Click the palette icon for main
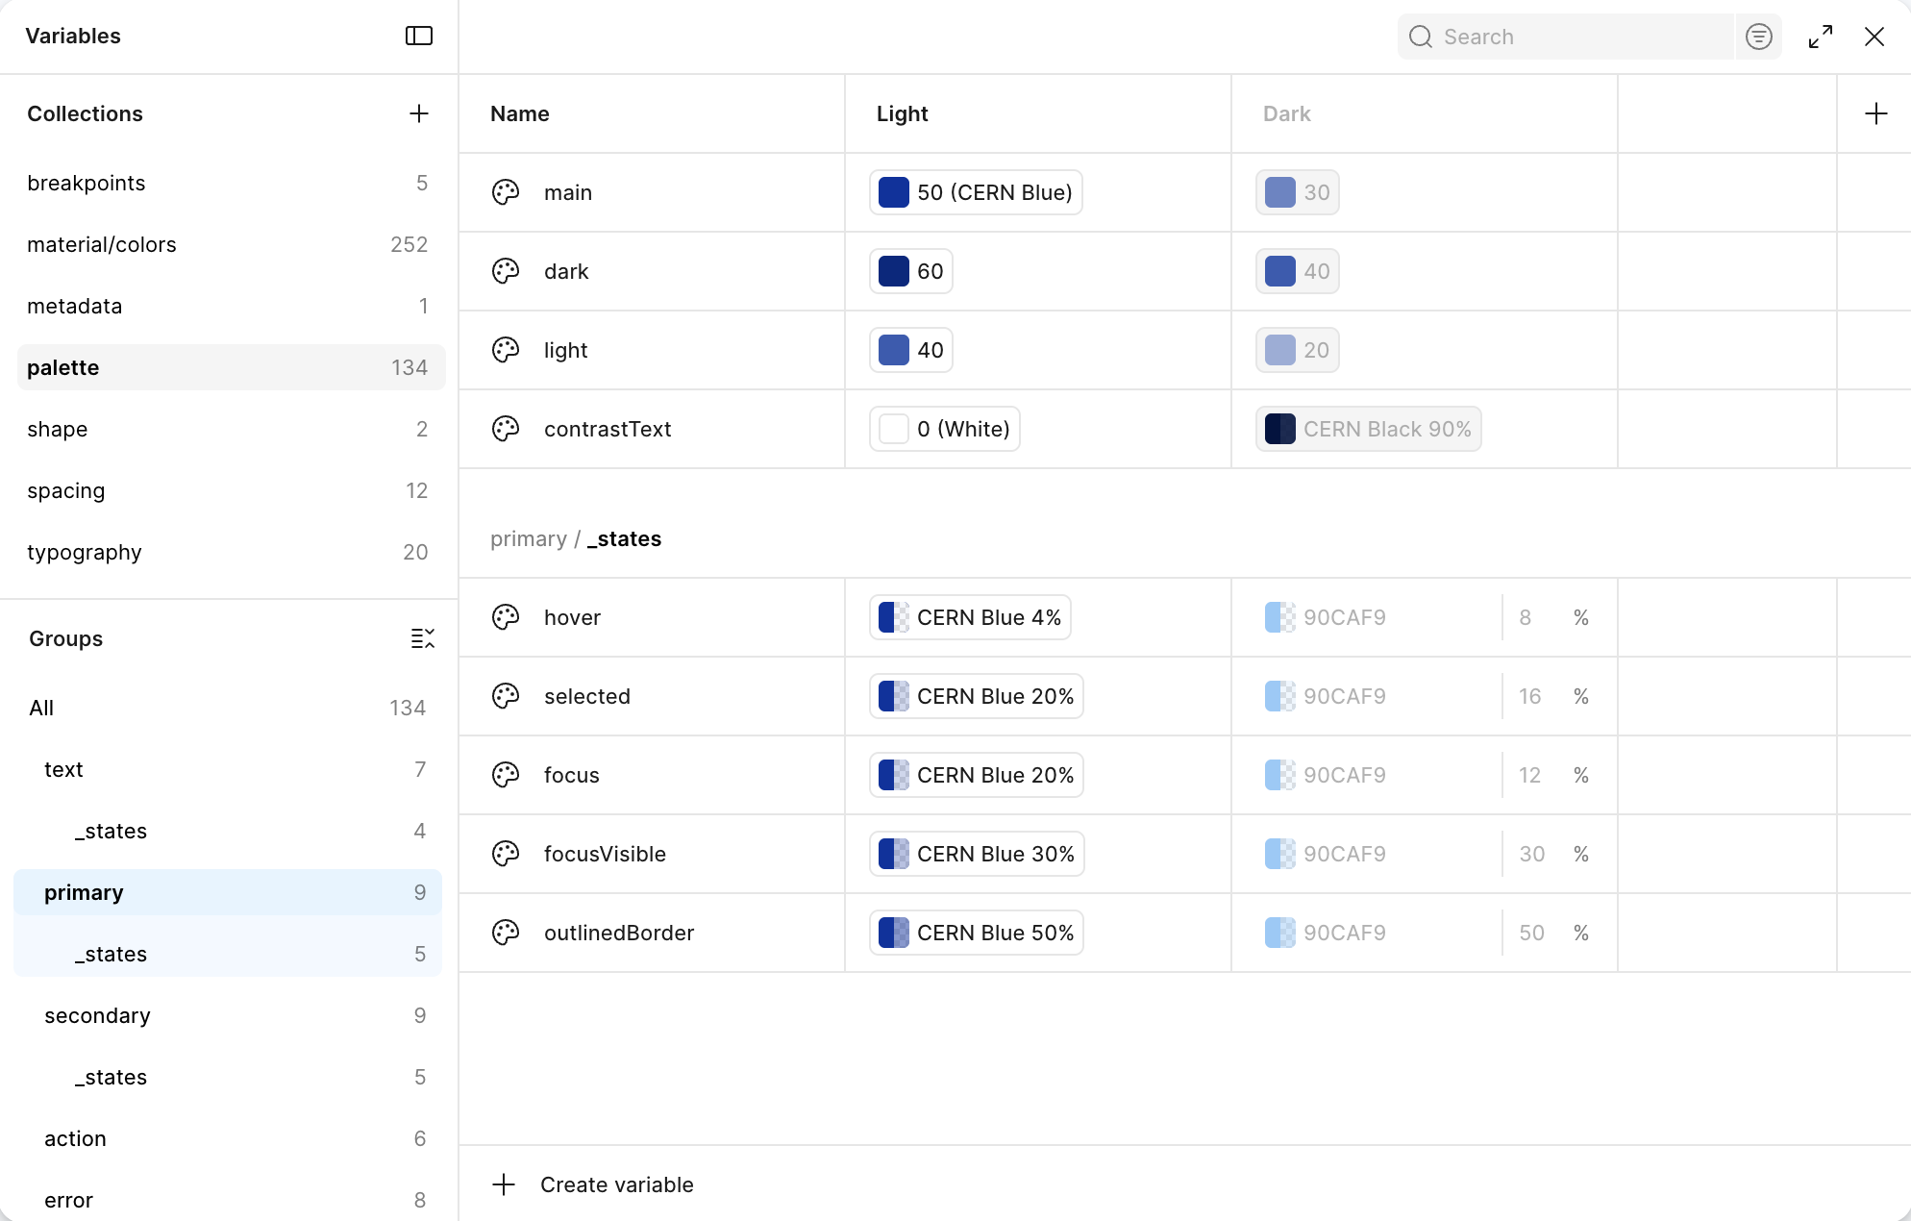 pos(506,192)
